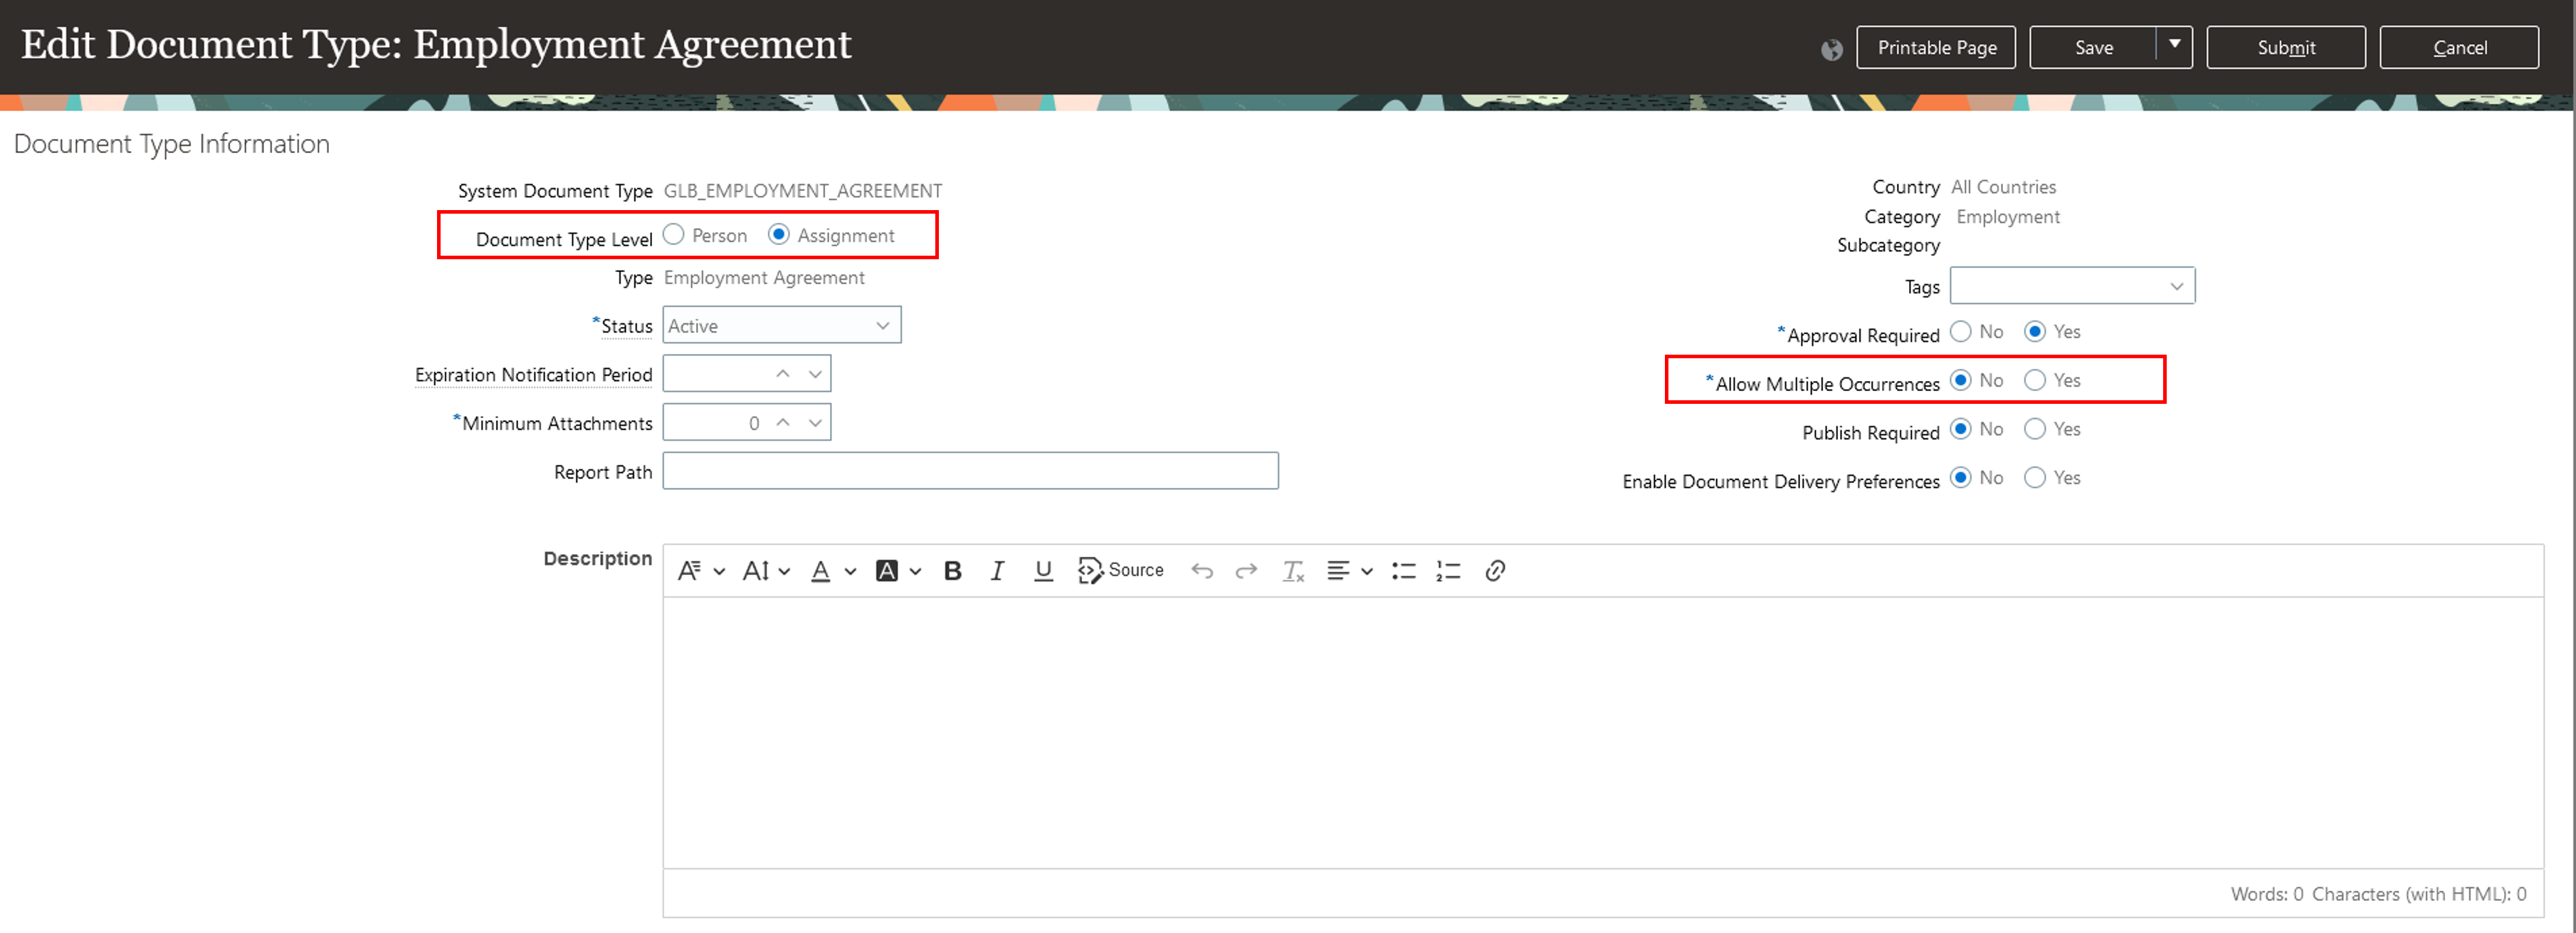Image resolution: width=2576 pixels, height=933 pixels.
Task: Open the background color picker
Action: [897, 570]
